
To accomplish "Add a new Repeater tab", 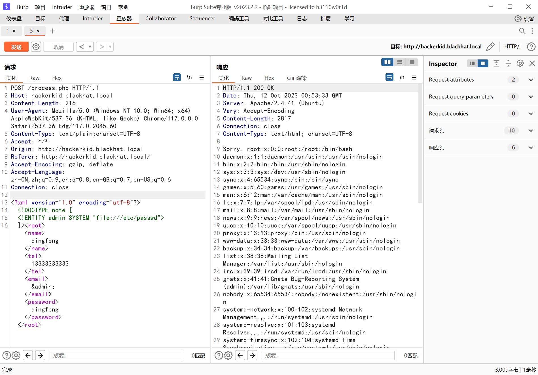I will (x=52, y=31).
